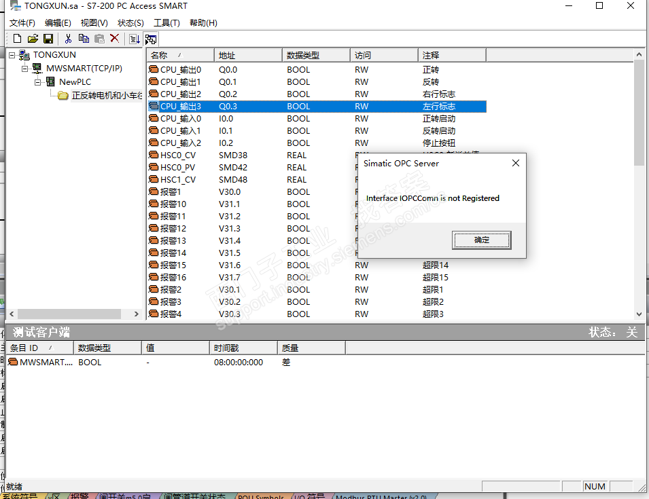Click the item icon of HSC1_CV
The width and height of the screenshot is (649, 499).
pos(154,179)
